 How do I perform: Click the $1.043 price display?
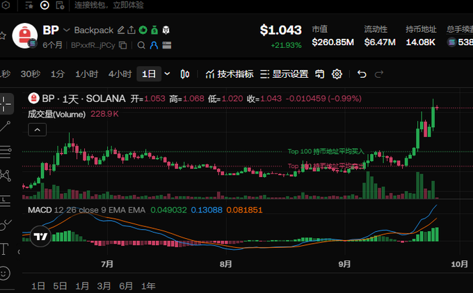click(x=281, y=30)
